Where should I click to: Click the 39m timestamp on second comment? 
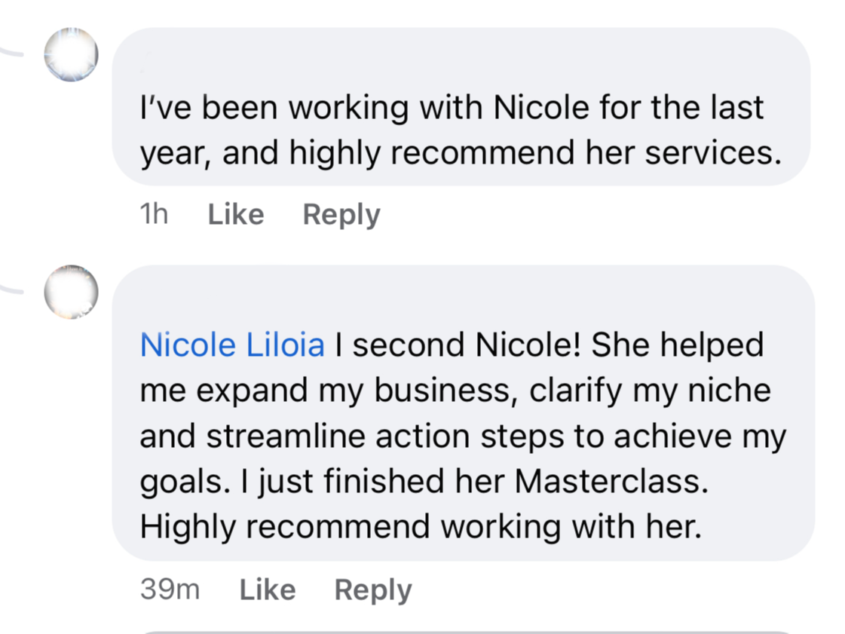pos(170,589)
